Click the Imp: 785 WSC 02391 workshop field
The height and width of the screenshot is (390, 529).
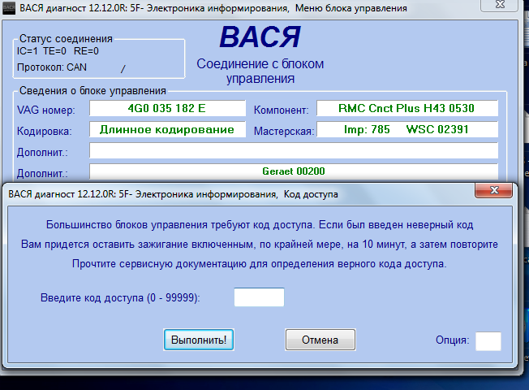[x=406, y=129]
